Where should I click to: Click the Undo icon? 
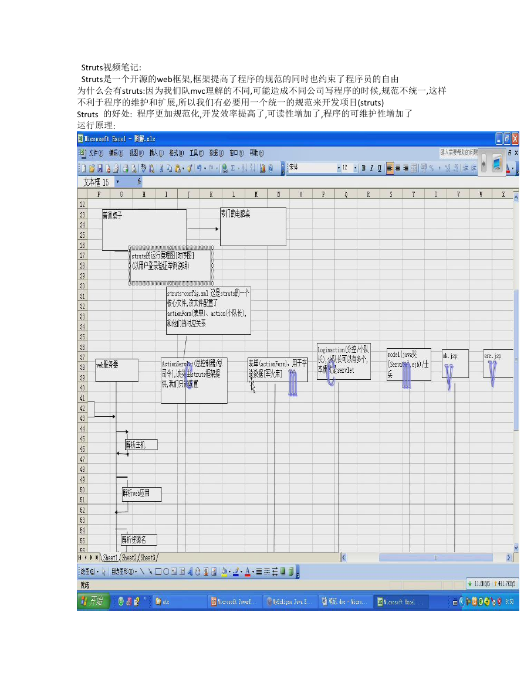pos(199,168)
